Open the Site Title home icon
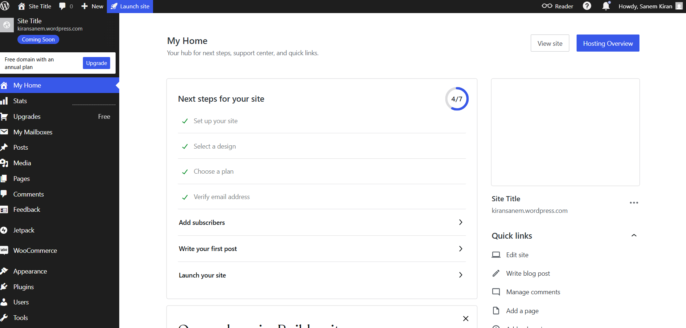The height and width of the screenshot is (328, 686). 21,6
